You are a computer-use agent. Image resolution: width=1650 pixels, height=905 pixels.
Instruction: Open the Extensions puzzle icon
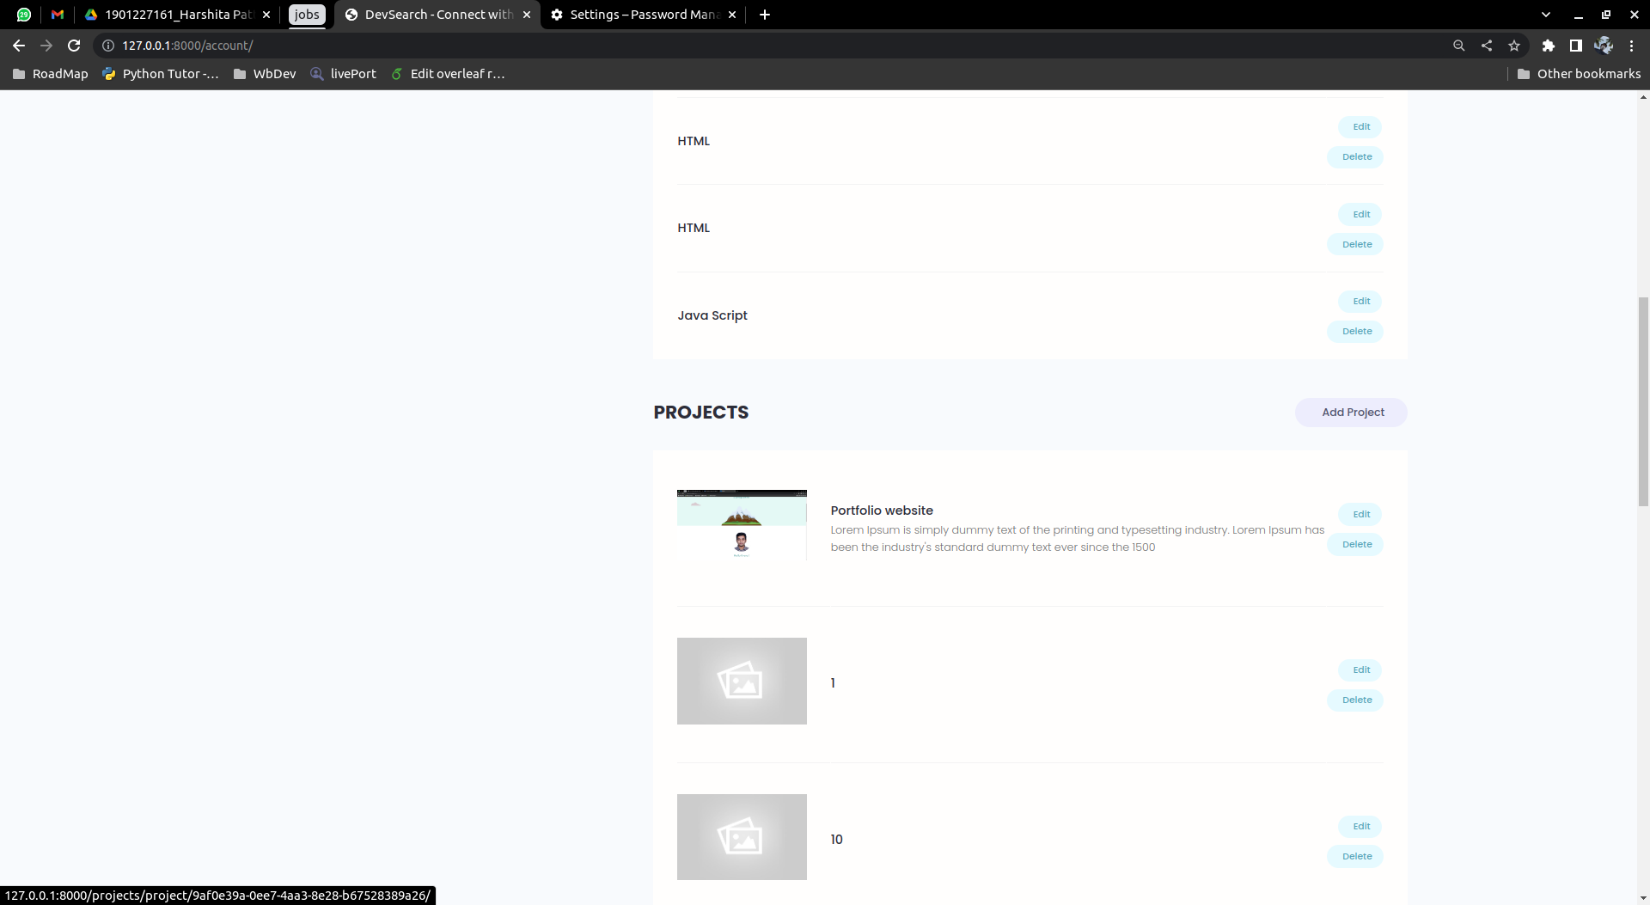click(1549, 46)
